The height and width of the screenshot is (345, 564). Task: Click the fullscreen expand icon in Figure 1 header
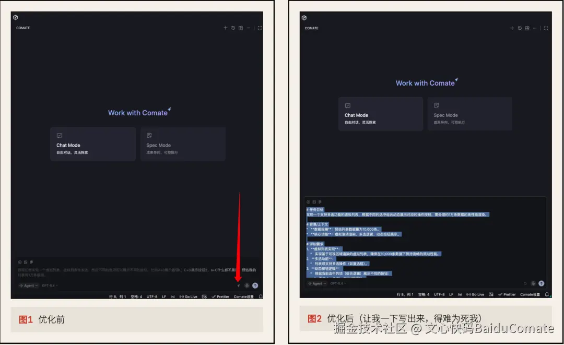[x=260, y=28]
